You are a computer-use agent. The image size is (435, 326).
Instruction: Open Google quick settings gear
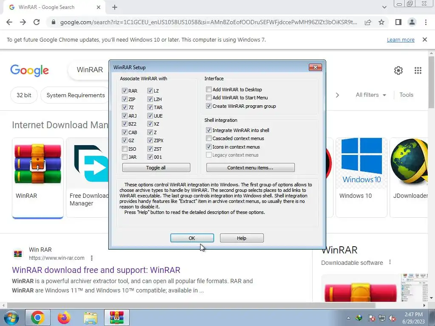point(398,70)
